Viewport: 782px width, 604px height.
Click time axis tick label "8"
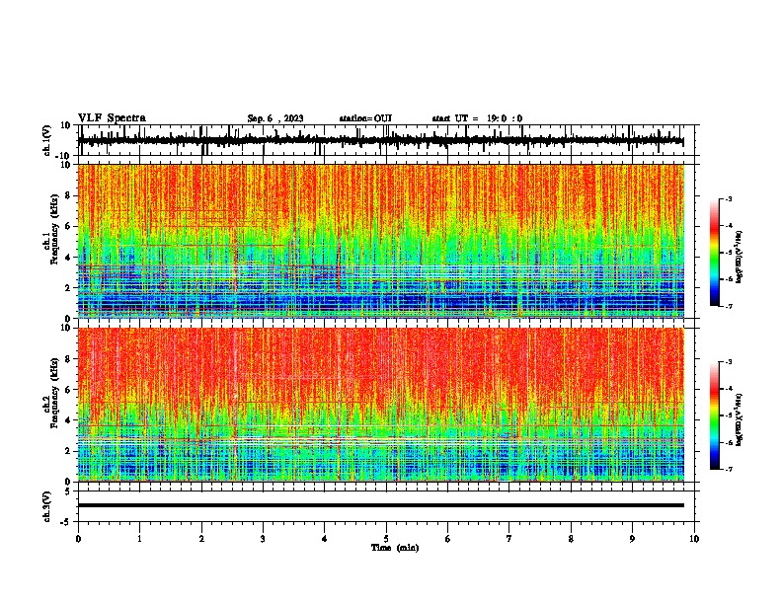[571, 539]
